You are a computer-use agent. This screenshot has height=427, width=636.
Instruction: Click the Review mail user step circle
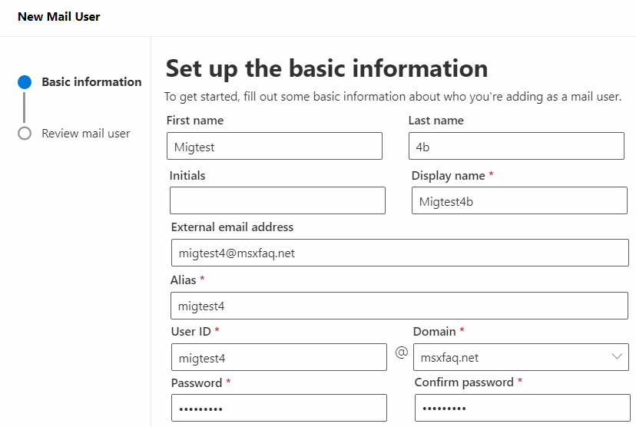(25, 134)
